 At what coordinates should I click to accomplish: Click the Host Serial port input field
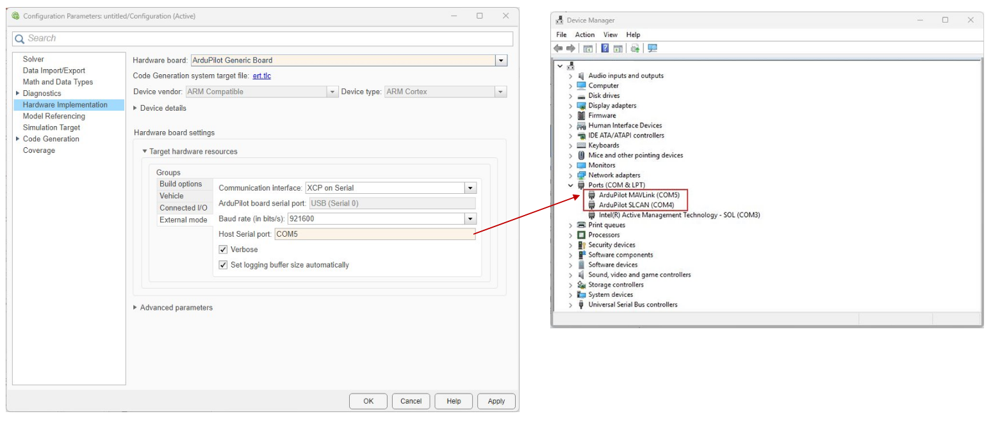pyautogui.click(x=374, y=234)
